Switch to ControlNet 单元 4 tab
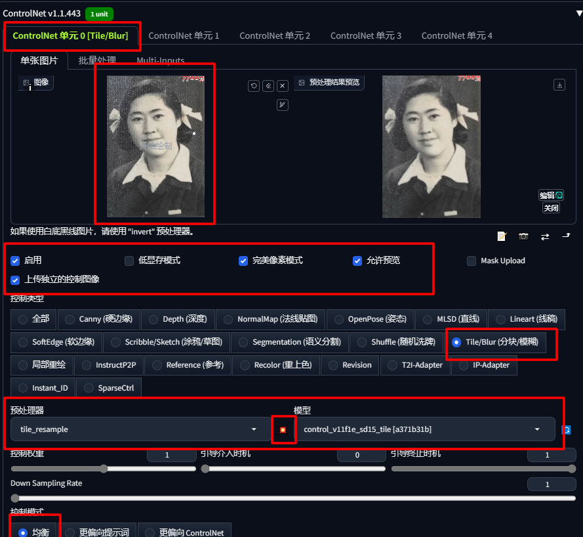Viewport: 583px width, 537px height. tap(456, 35)
